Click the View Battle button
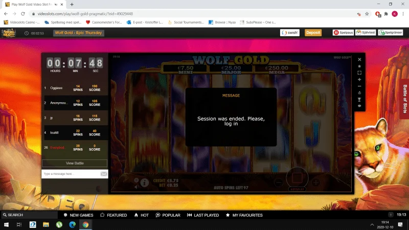Screen dimensions: 409x230 75,163
